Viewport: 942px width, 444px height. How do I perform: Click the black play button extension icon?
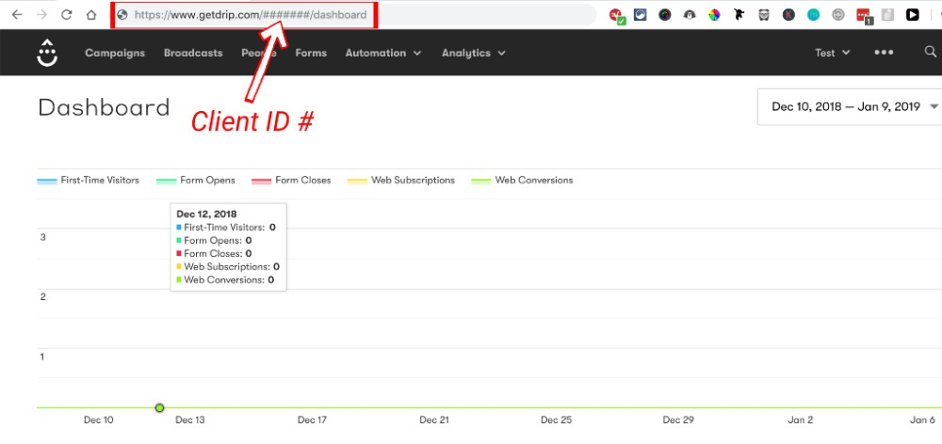click(912, 15)
